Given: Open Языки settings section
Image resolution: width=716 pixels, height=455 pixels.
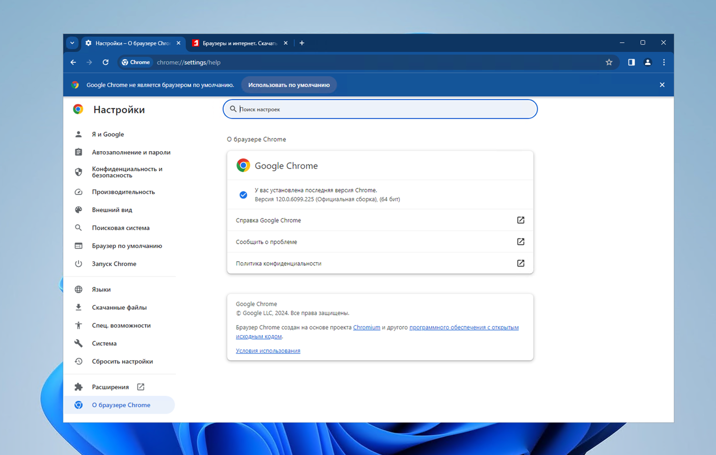Looking at the screenshot, I should (119, 290).
